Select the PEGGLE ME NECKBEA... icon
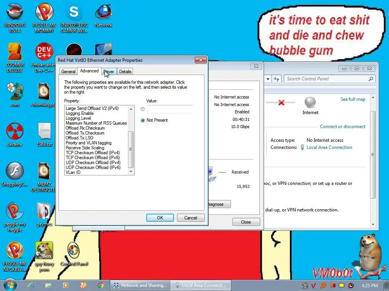The height and width of the screenshot is (291, 389). point(15,257)
